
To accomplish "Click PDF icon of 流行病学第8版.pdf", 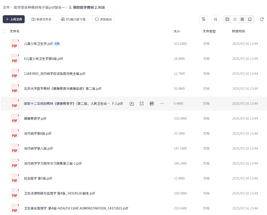I will (x=15, y=133).
